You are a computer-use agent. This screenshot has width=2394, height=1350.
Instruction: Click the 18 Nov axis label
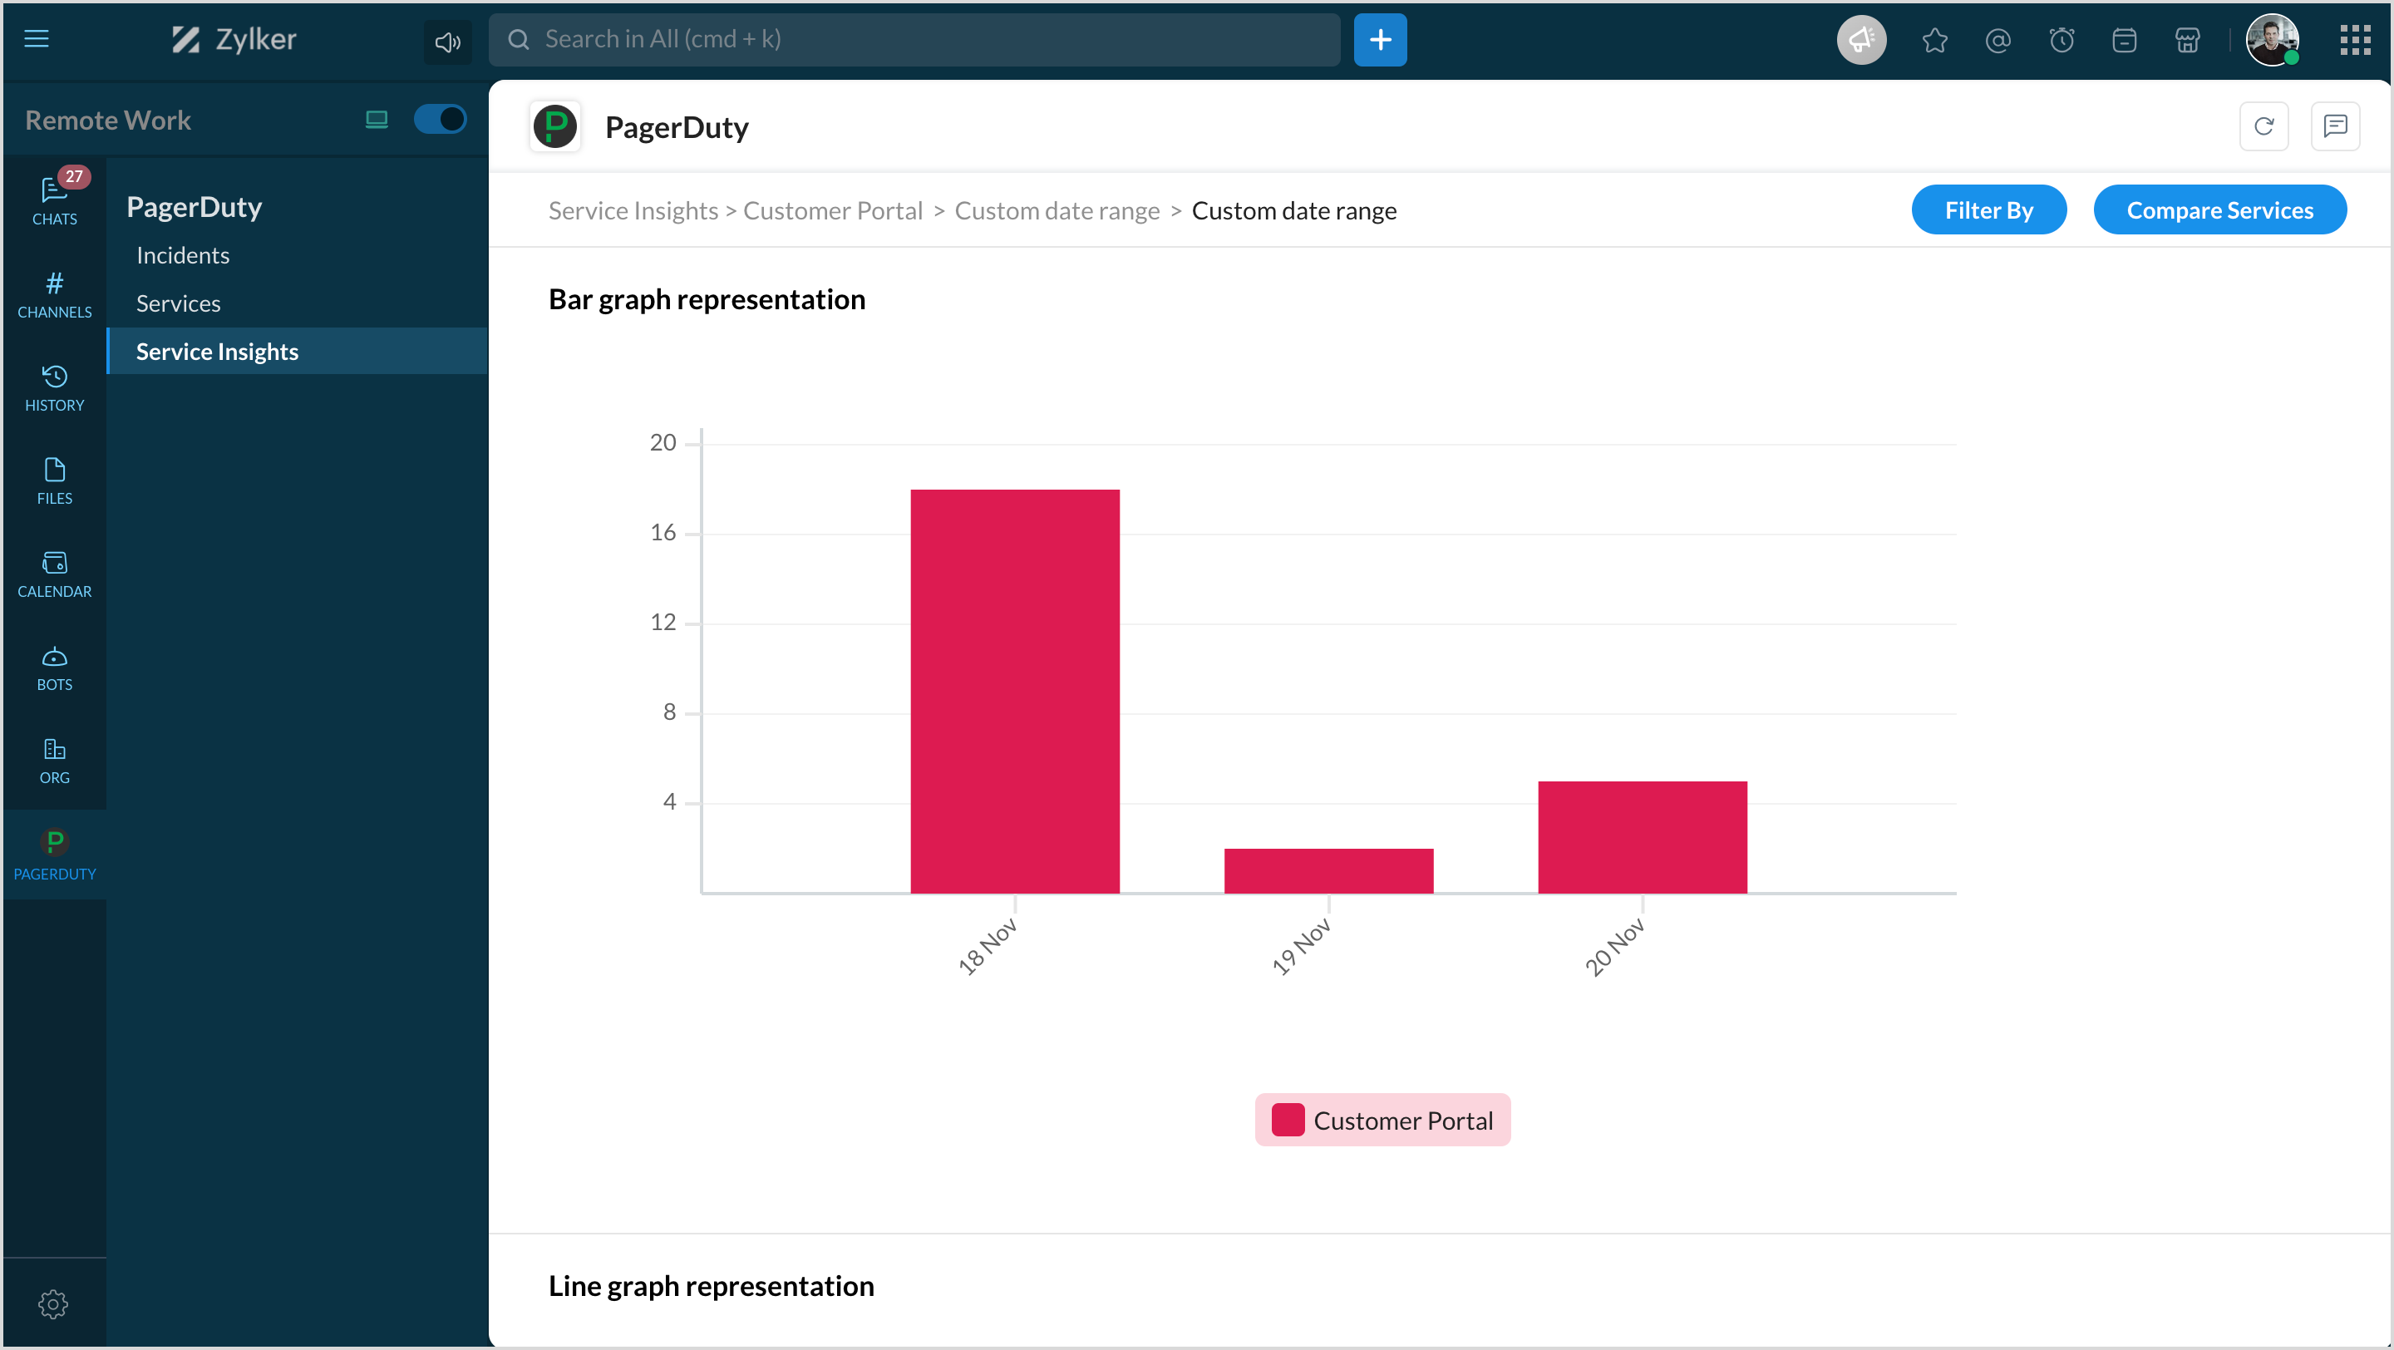coord(987,946)
